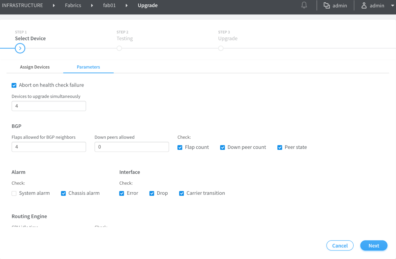Uncheck the Chassis alarm checkbox

[63, 193]
